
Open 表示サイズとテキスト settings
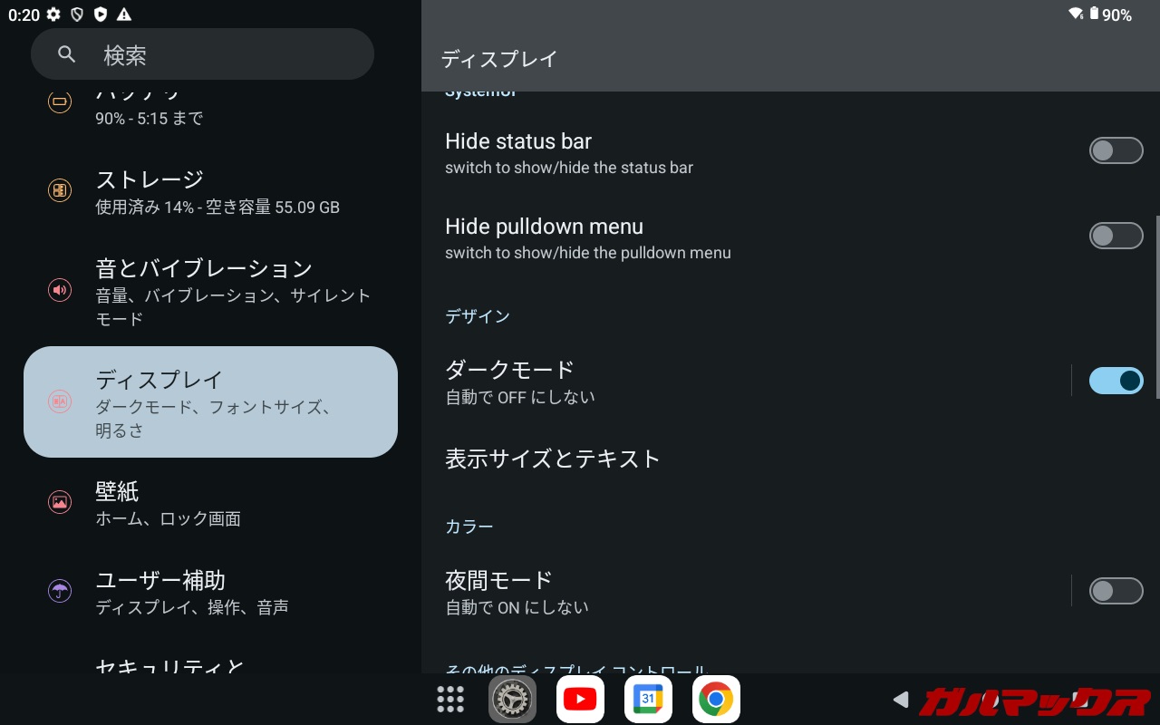(553, 459)
